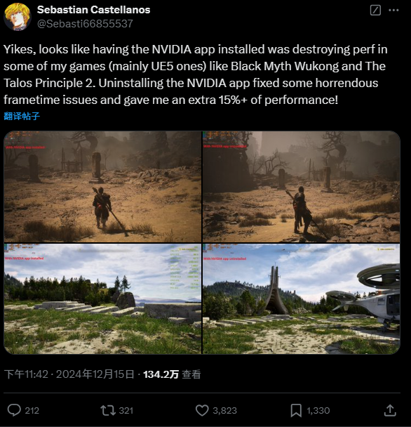This screenshot has height=427, width=411.
Task: Click the blue translate post link
Action: (x=22, y=117)
